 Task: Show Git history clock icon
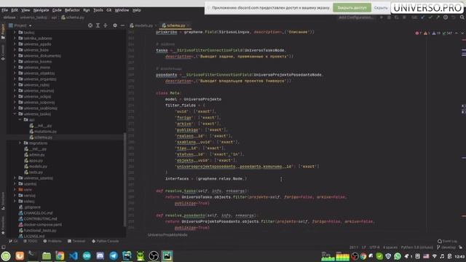[446, 17]
